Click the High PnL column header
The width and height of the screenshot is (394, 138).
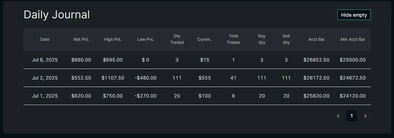pos(113,39)
